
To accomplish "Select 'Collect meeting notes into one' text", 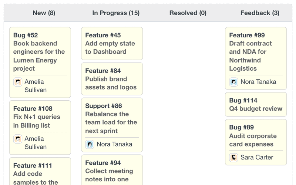I will [x=109, y=175].
